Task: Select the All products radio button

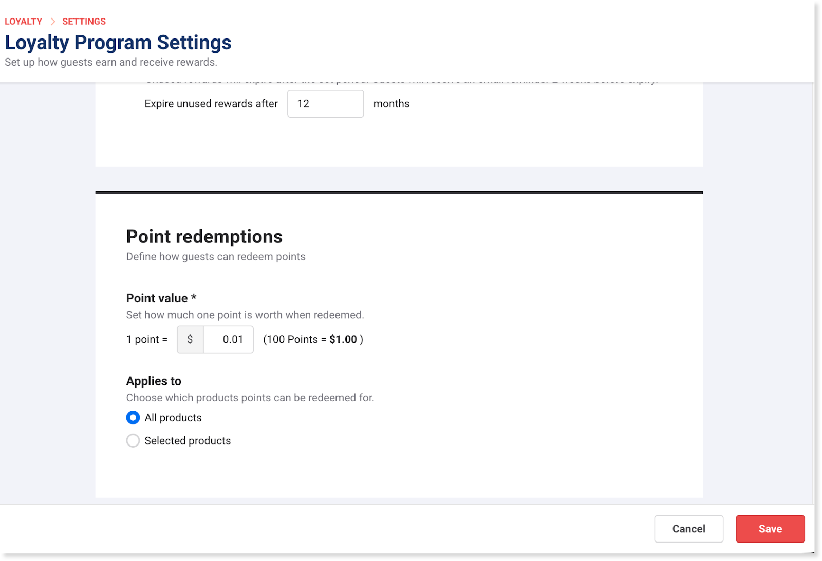Action: 133,418
